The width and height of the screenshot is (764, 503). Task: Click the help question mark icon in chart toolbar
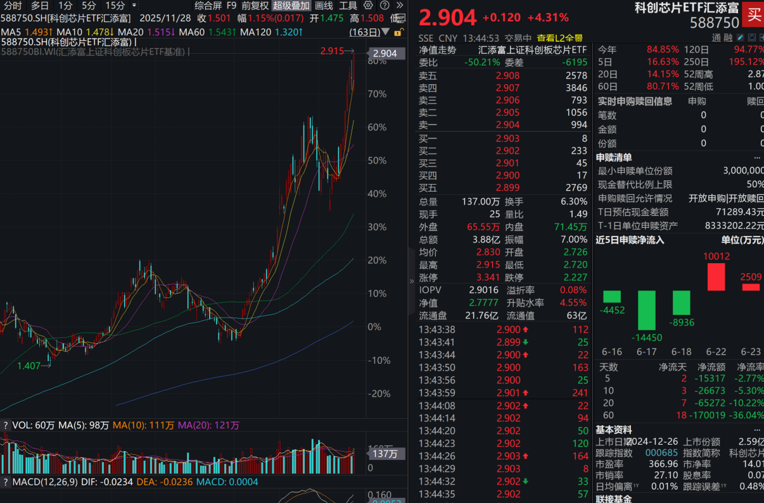384,5
